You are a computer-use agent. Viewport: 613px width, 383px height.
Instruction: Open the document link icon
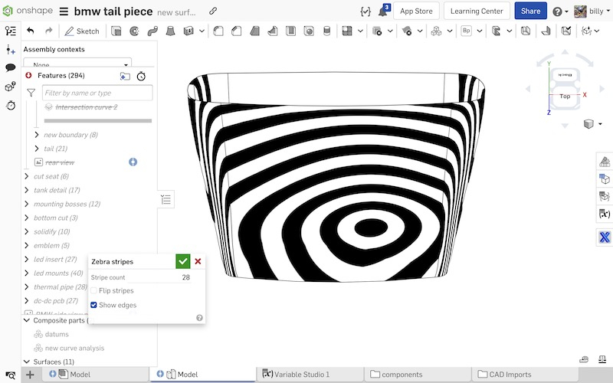click(x=213, y=11)
